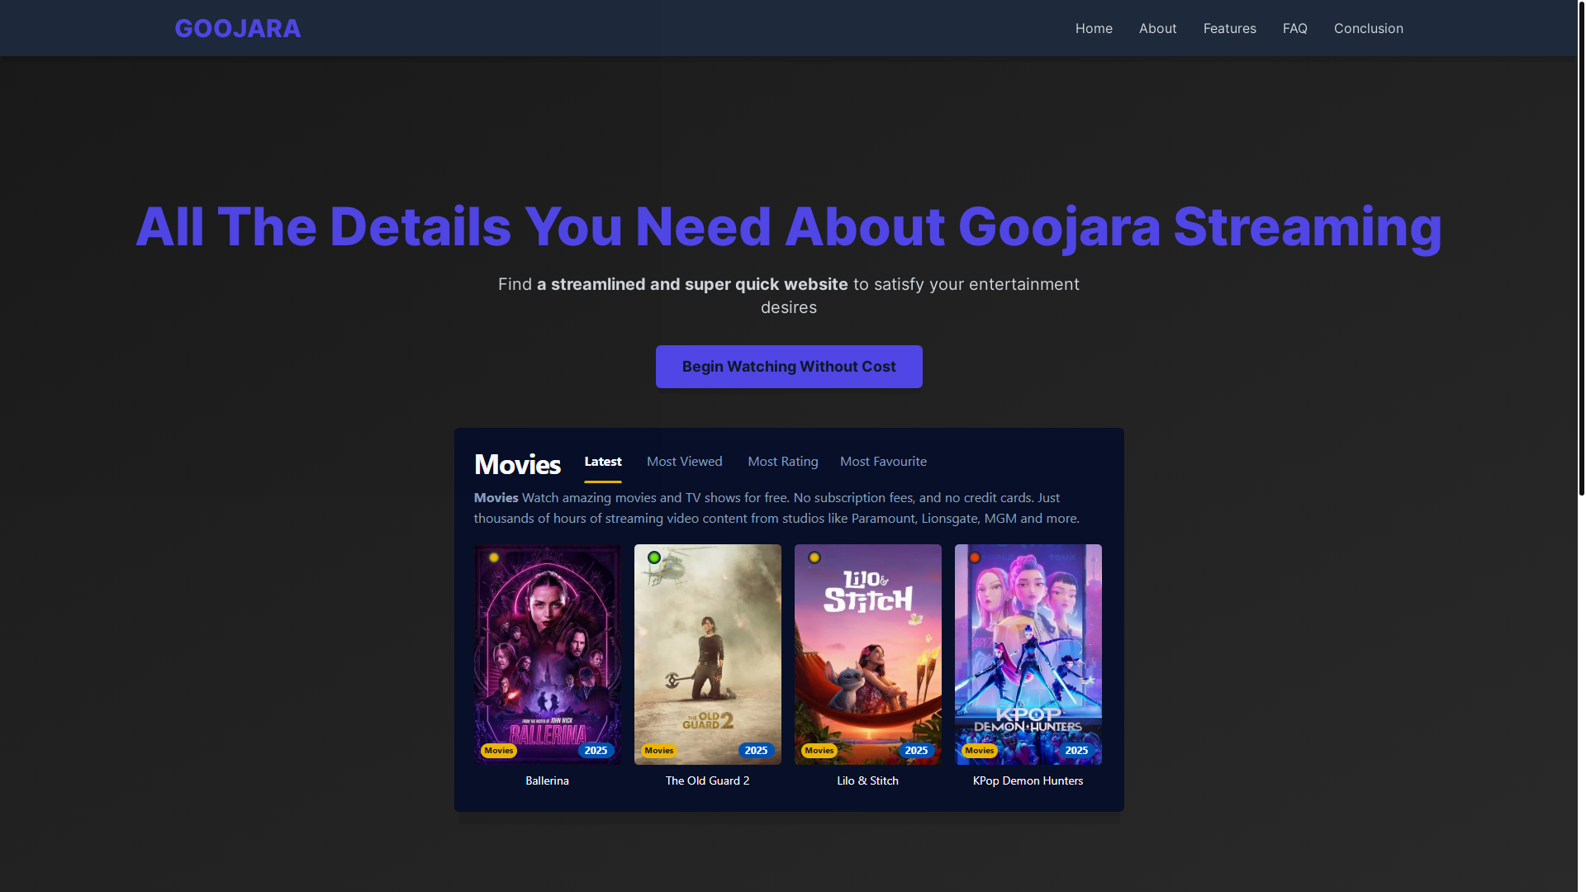The image size is (1586, 892).
Task: Click the page vertical scrollbar
Action: pos(1581,248)
